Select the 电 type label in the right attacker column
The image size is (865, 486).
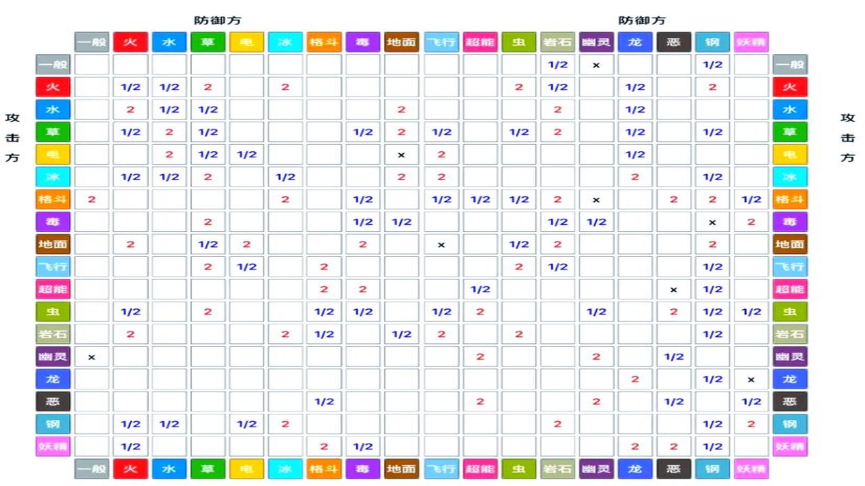tap(790, 155)
